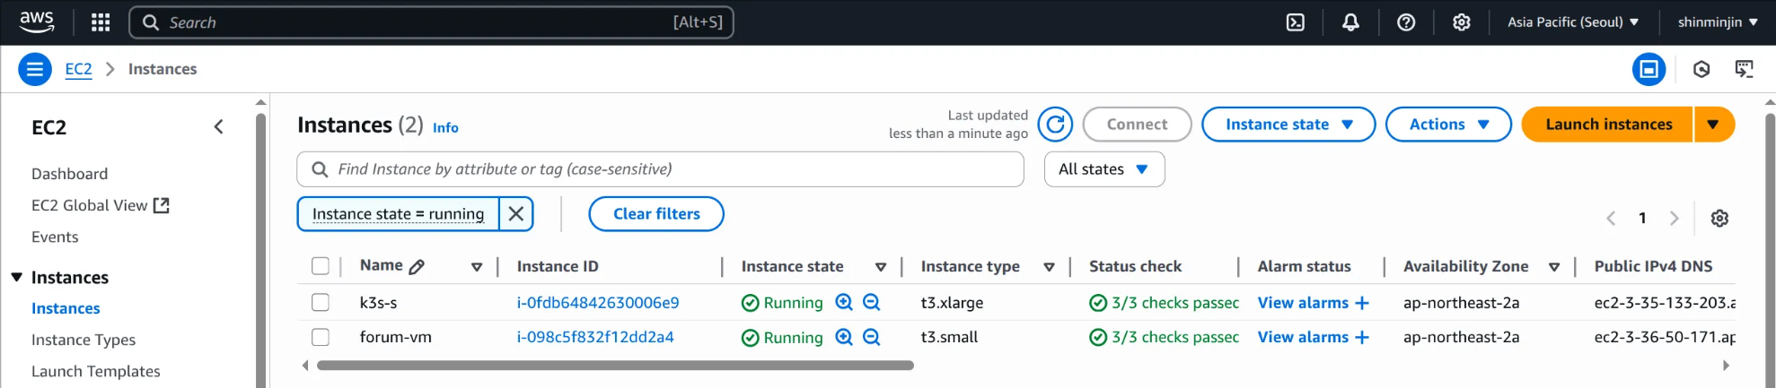This screenshot has width=1776, height=388.
Task: Open EC2 Global View in sidebar
Action: point(89,205)
